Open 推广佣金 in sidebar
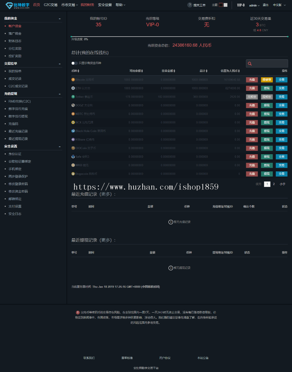The height and width of the screenshot is (372, 292). [15, 34]
